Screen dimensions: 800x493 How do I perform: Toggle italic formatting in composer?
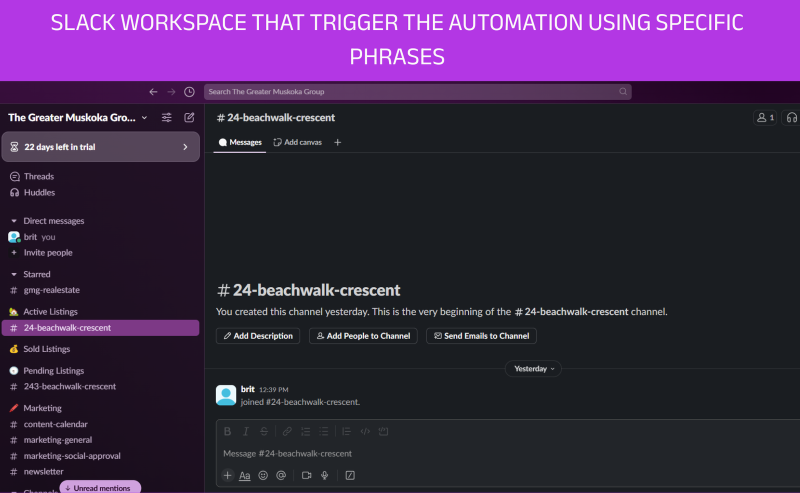[245, 431]
